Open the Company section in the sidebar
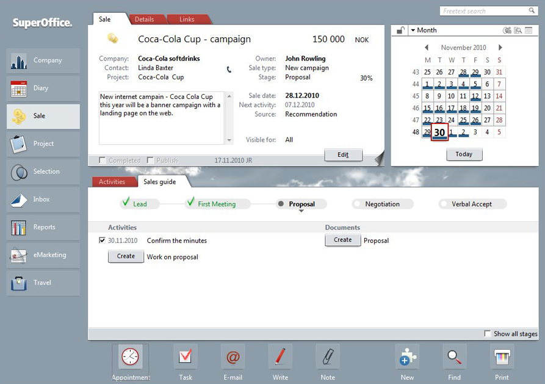Viewport: 545px width, 384px height. 43,60
